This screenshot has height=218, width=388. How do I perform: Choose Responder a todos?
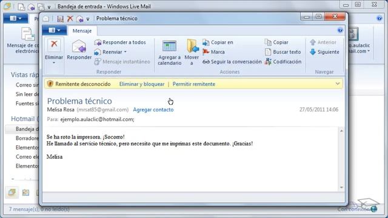[120, 42]
